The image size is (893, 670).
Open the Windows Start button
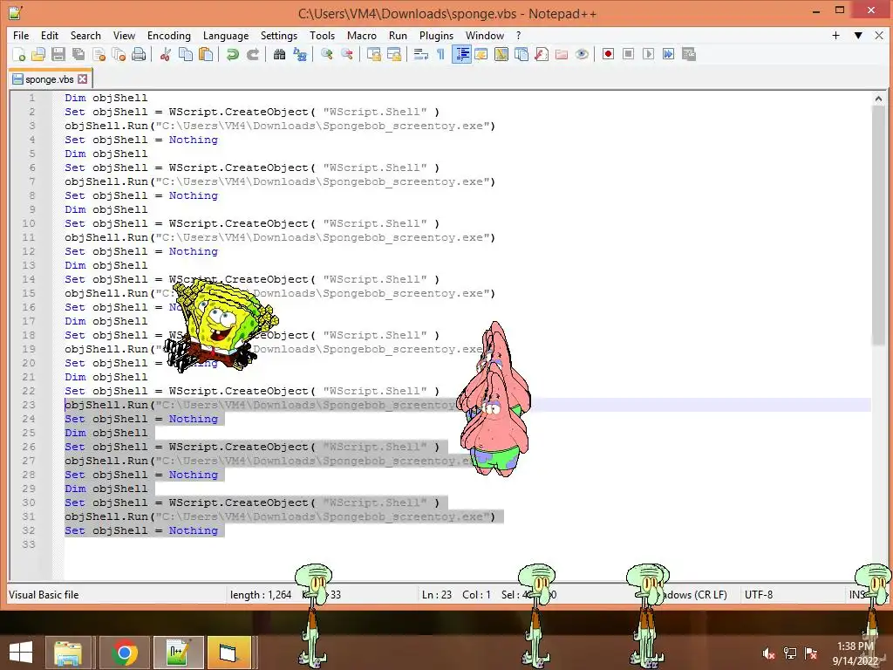click(21, 653)
